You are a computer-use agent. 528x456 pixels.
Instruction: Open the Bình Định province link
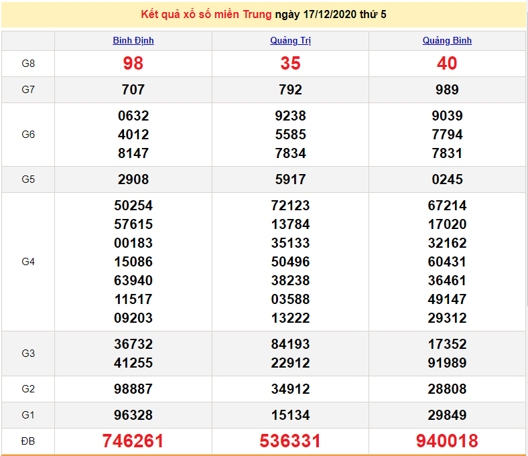coord(133,40)
